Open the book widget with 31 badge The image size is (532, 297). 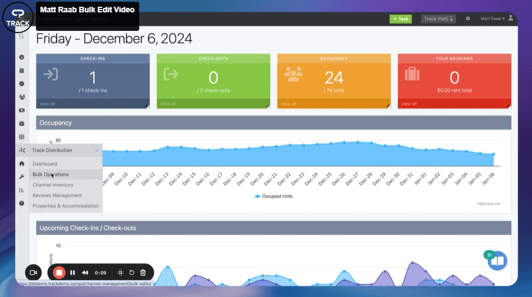coord(497,261)
